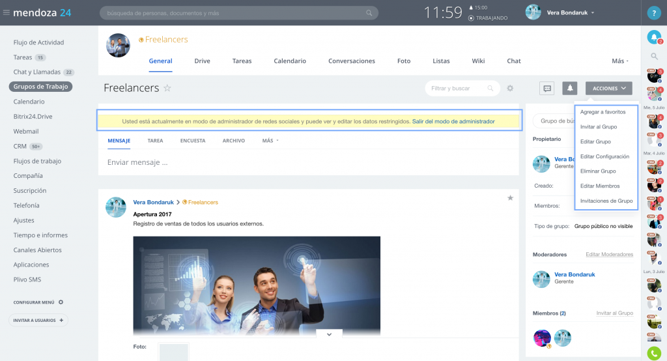This screenshot has width=667, height=361.
Task: Expand the post with the down chevron
Action: point(329,334)
